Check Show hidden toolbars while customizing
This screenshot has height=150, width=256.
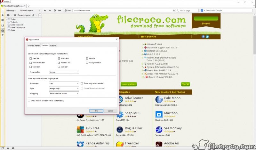point(29,101)
